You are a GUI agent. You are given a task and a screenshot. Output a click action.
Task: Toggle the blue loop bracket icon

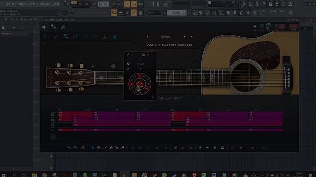click(132, 147)
